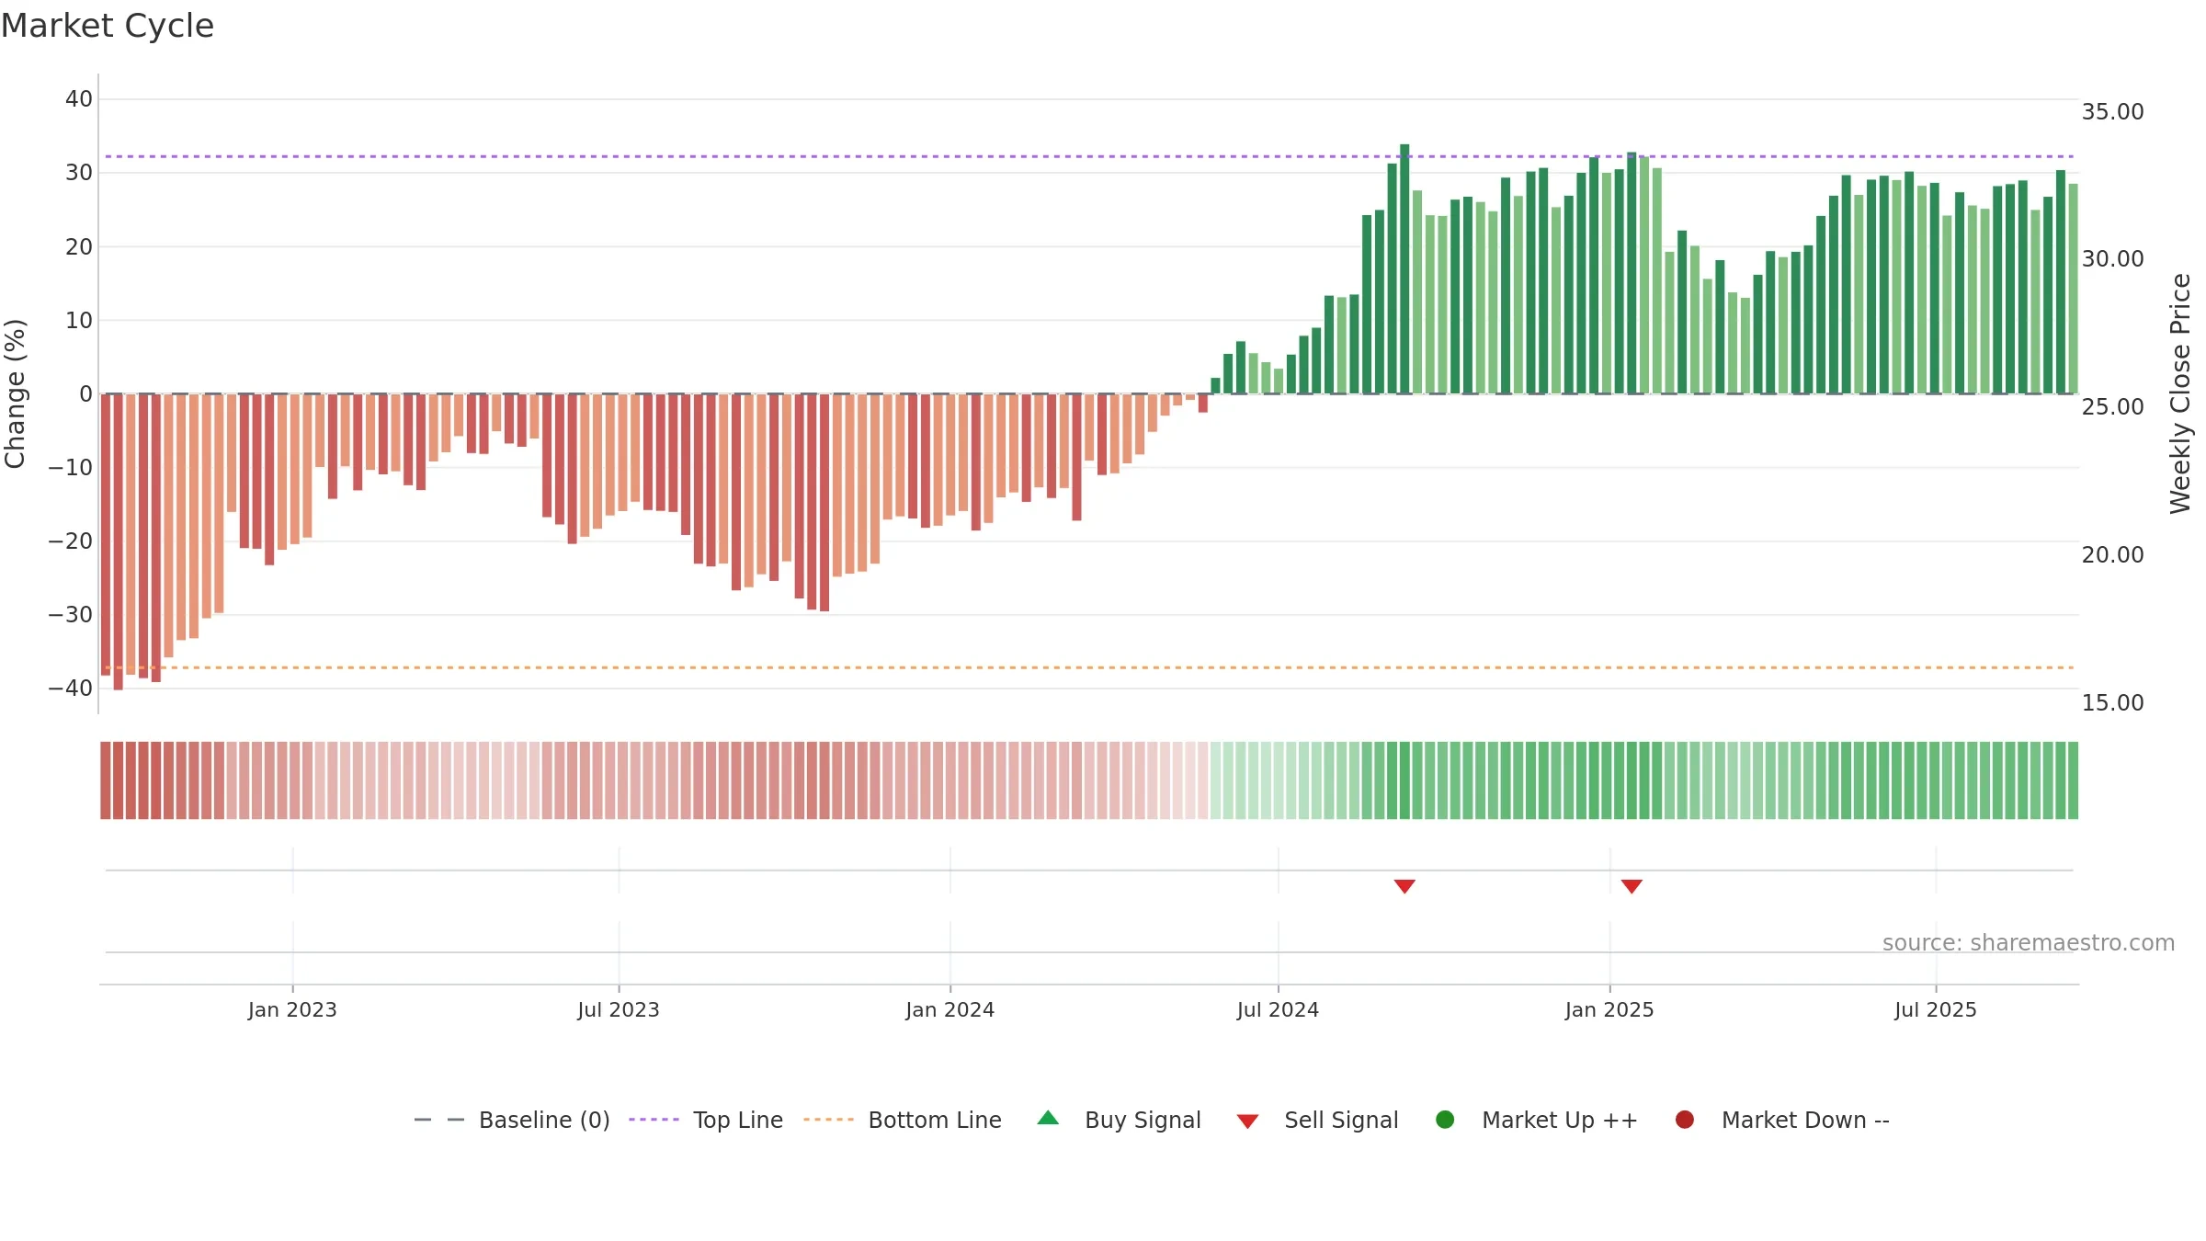The image size is (2206, 1241).
Task: Click the tallest green bar exceeding the Top Line
Action: (1404, 268)
